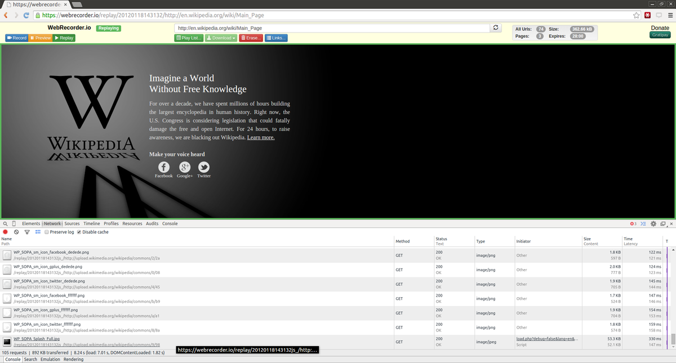Uncheck the Disable cache checkbox

click(79, 232)
